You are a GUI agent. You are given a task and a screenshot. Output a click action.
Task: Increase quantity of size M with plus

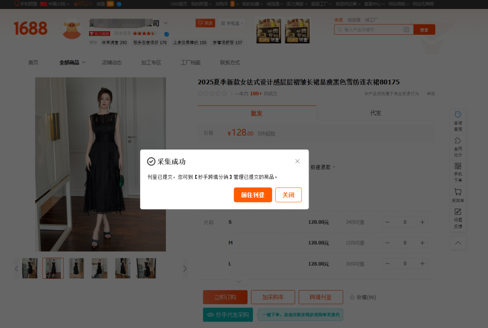(422, 243)
